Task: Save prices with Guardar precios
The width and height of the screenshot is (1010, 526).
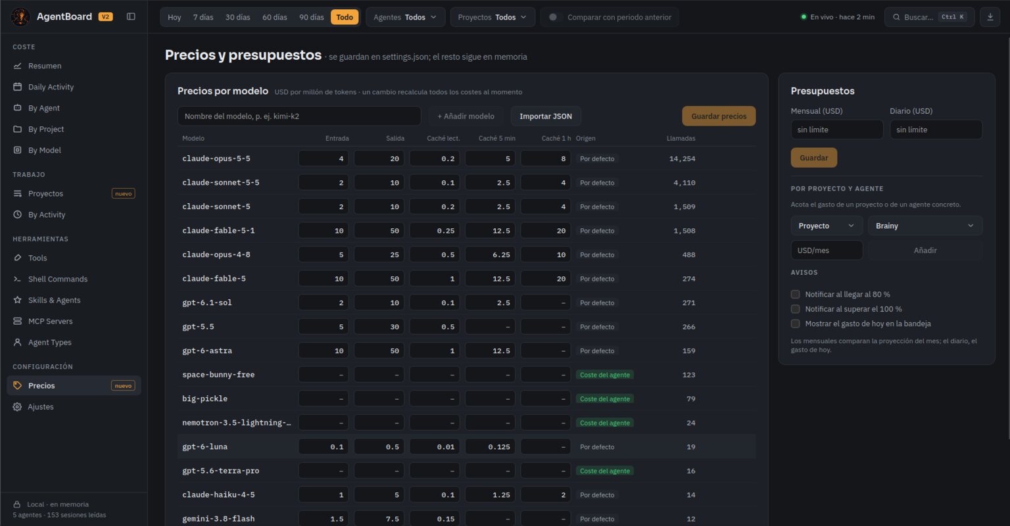Action: 719,116
